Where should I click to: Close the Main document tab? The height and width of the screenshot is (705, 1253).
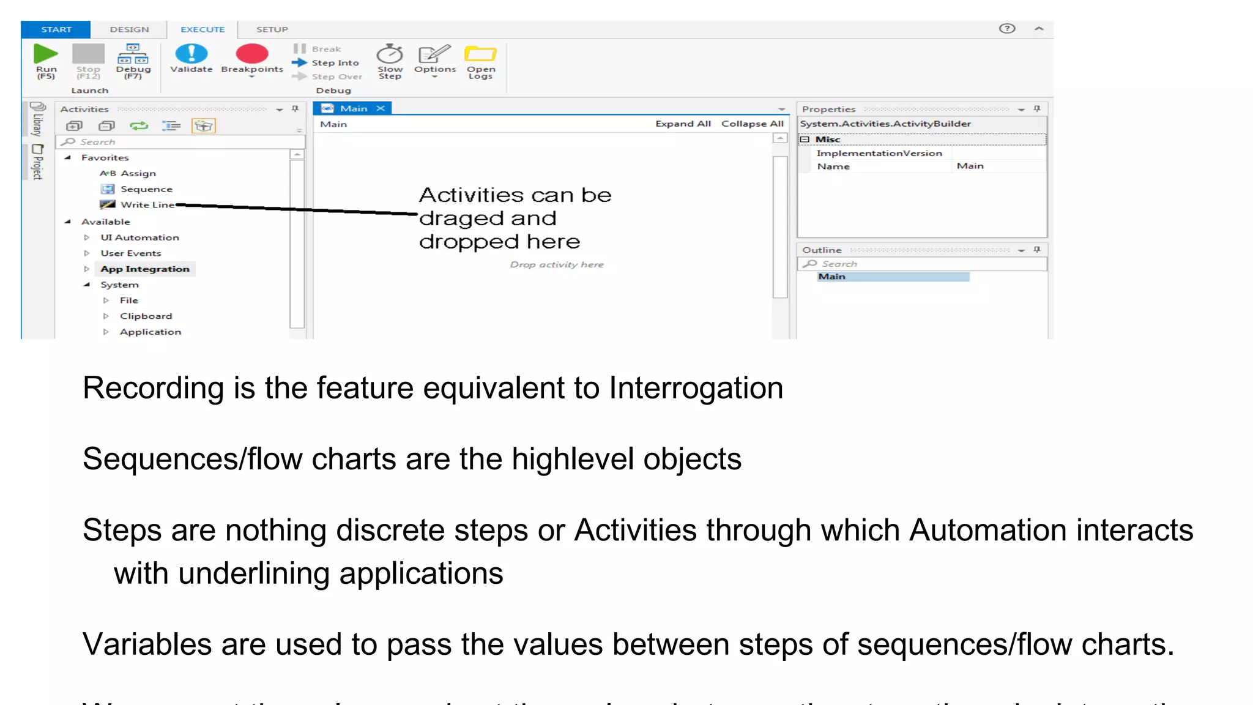tap(381, 108)
